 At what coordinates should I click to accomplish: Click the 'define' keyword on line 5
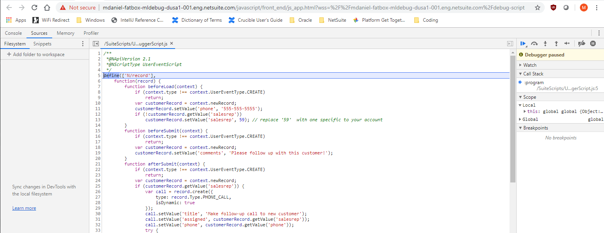(111, 75)
